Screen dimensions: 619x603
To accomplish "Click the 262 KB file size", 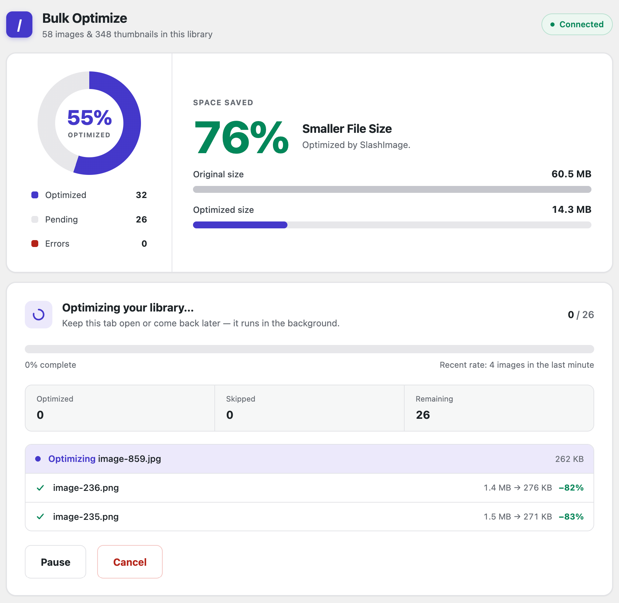I will tap(569, 459).
